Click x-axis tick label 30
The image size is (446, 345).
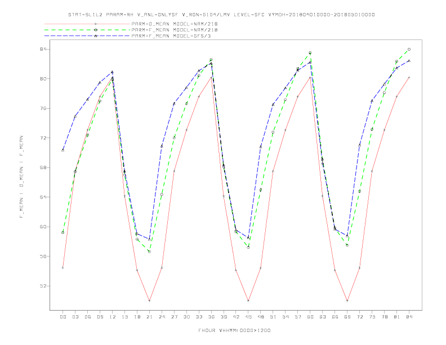pyautogui.click(x=186, y=317)
